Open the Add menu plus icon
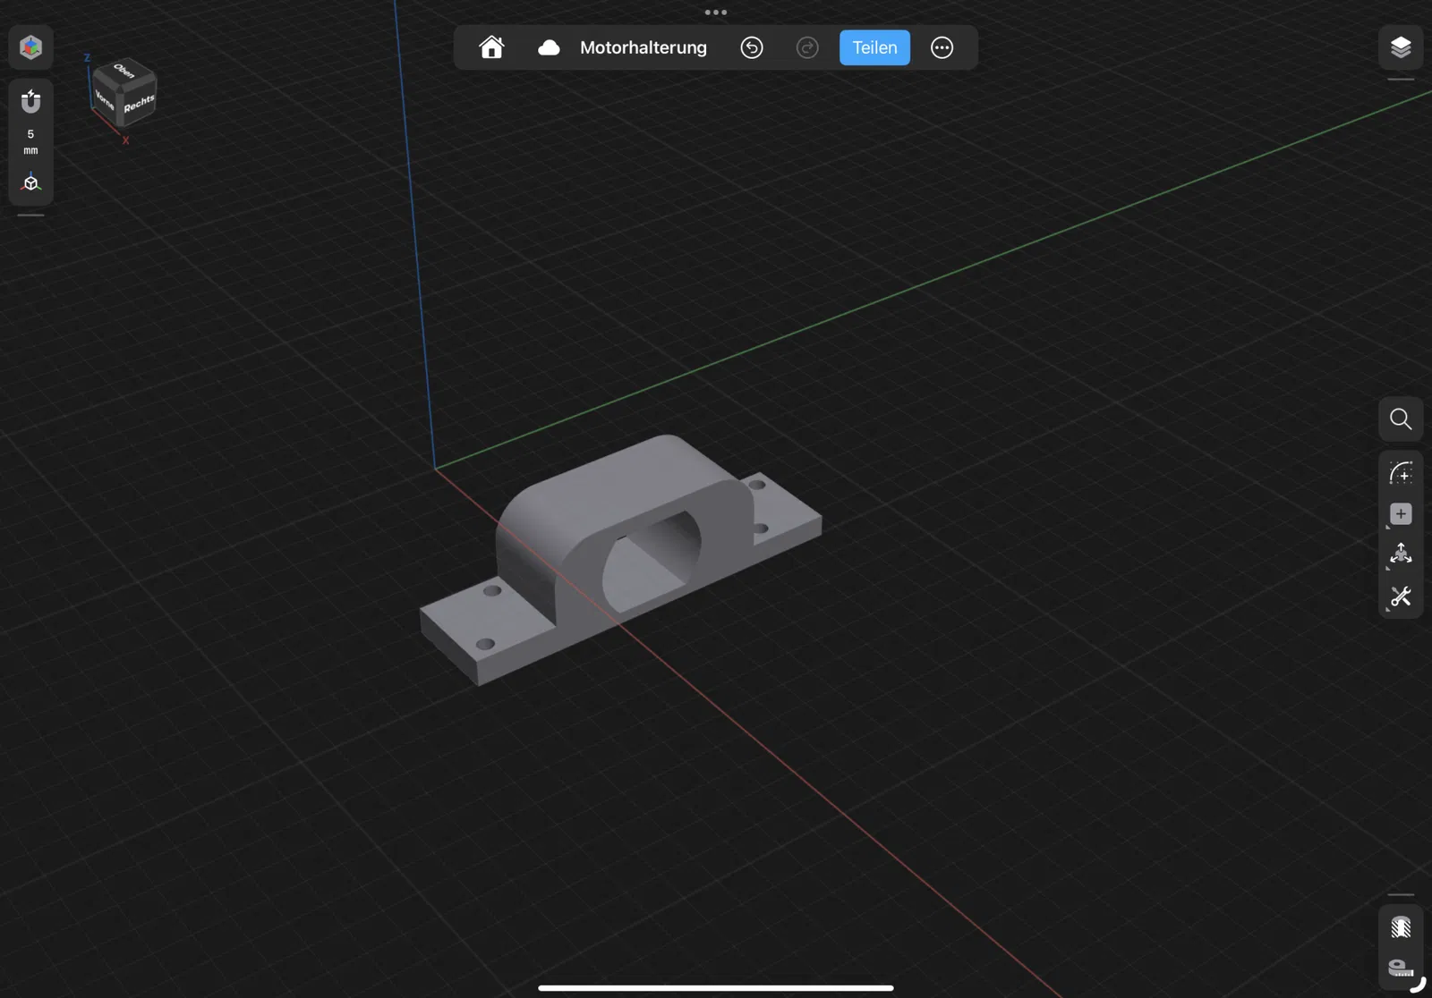Image resolution: width=1432 pixels, height=998 pixels. (x=1401, y=514)
